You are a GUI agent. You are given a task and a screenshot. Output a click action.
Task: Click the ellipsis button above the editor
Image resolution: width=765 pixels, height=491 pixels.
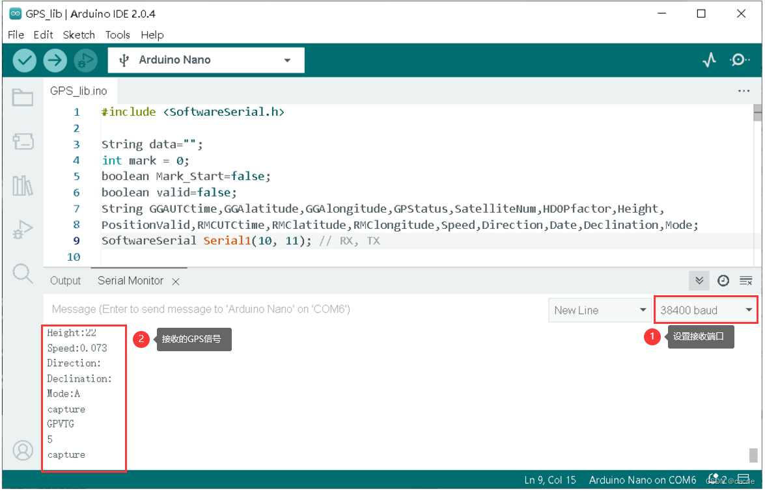pos(744,91)
